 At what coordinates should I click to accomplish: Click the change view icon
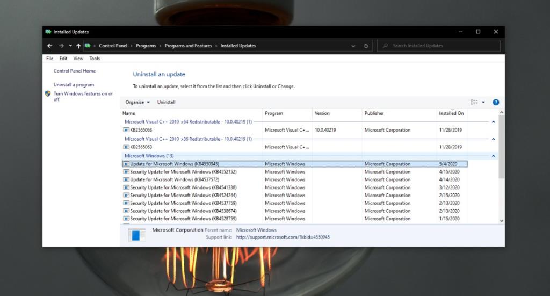pyautogui.click(x=474, y=102)
